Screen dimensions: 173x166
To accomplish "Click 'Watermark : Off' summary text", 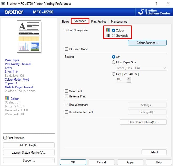I will pyautogui.click(x=15, y=114).
